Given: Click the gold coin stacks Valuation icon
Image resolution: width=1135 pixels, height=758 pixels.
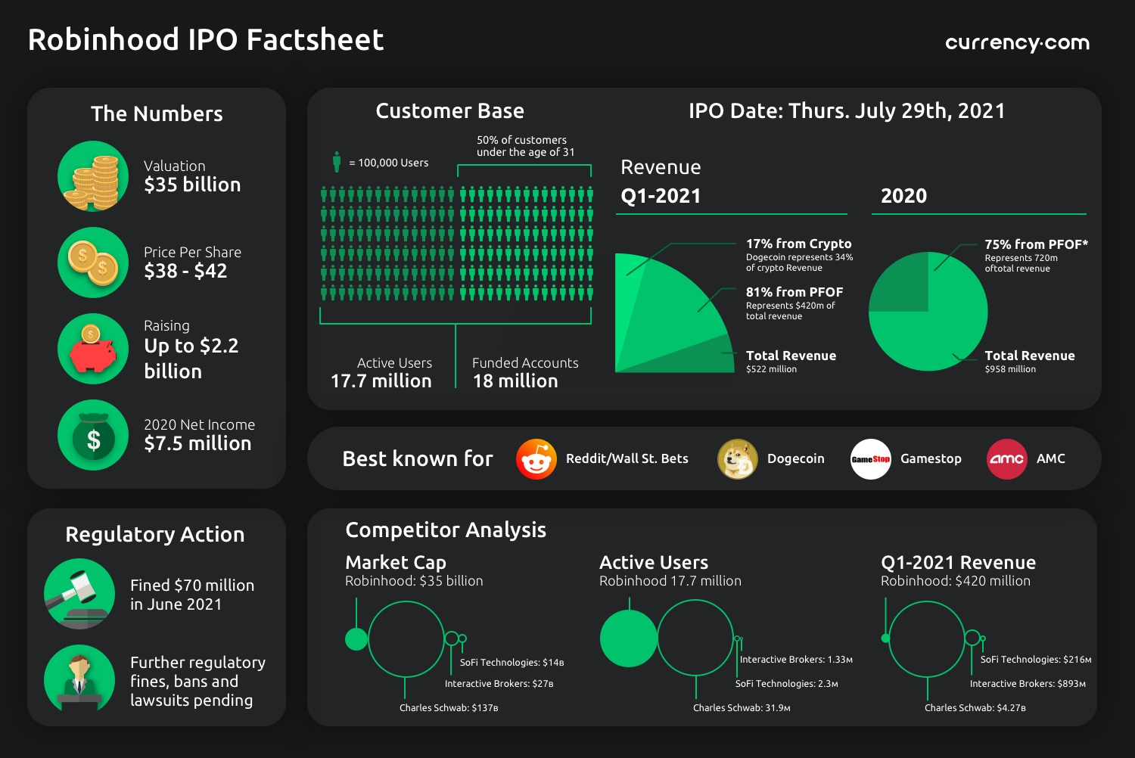Looking at the screenshot, I should pos(93,176).
